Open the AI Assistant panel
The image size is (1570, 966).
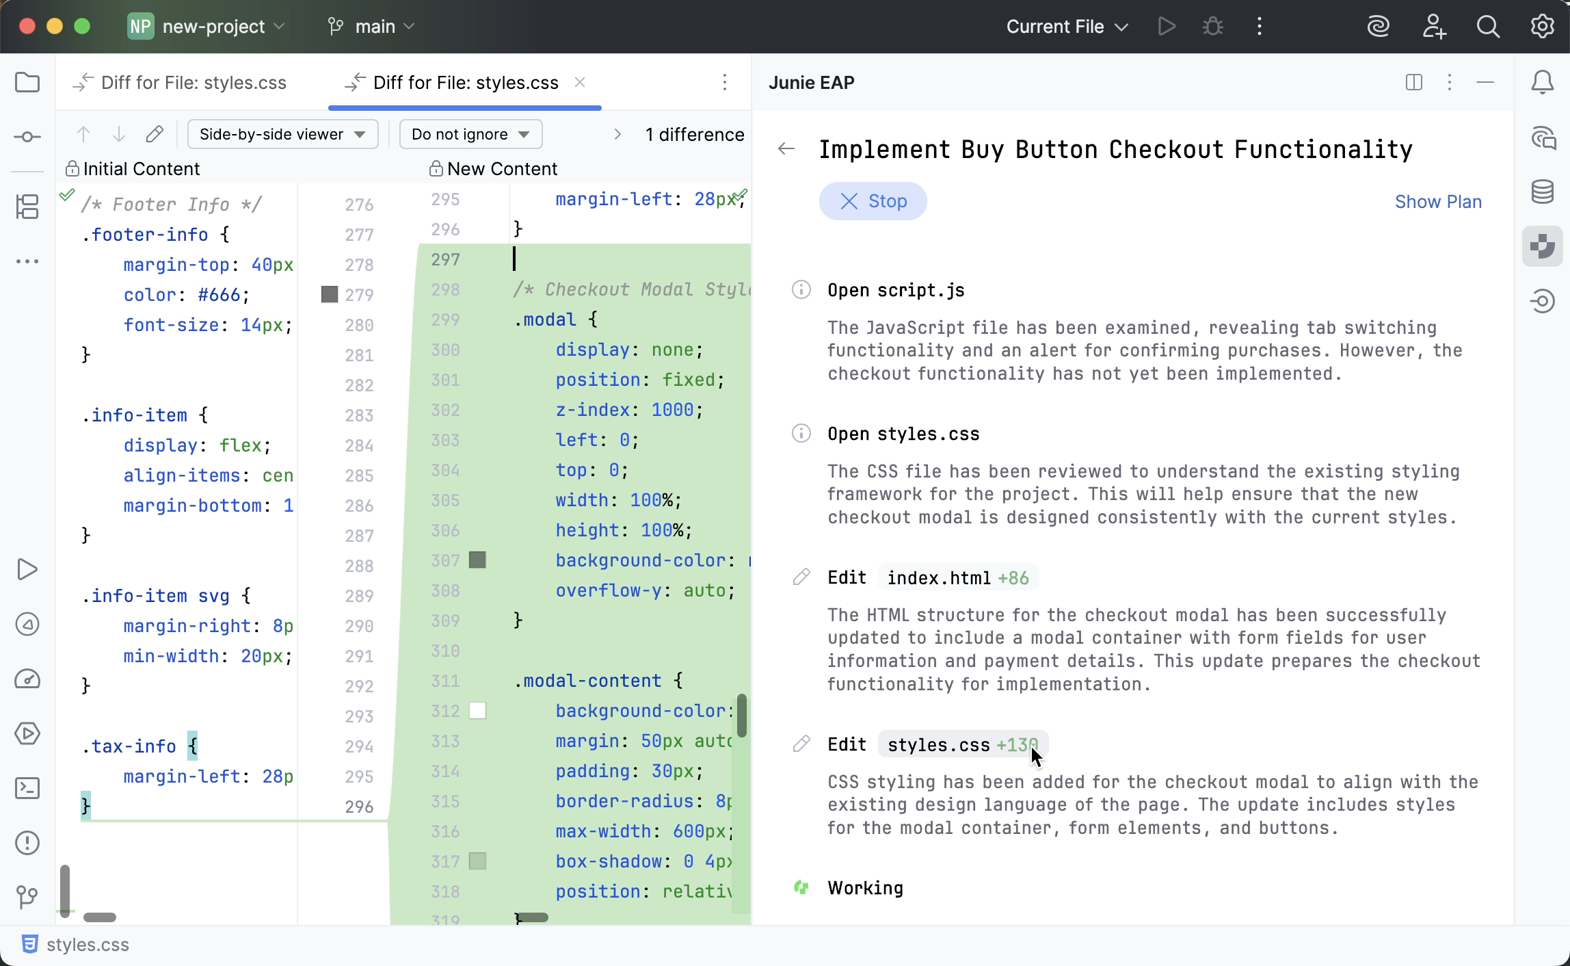tap(1543, 137)
